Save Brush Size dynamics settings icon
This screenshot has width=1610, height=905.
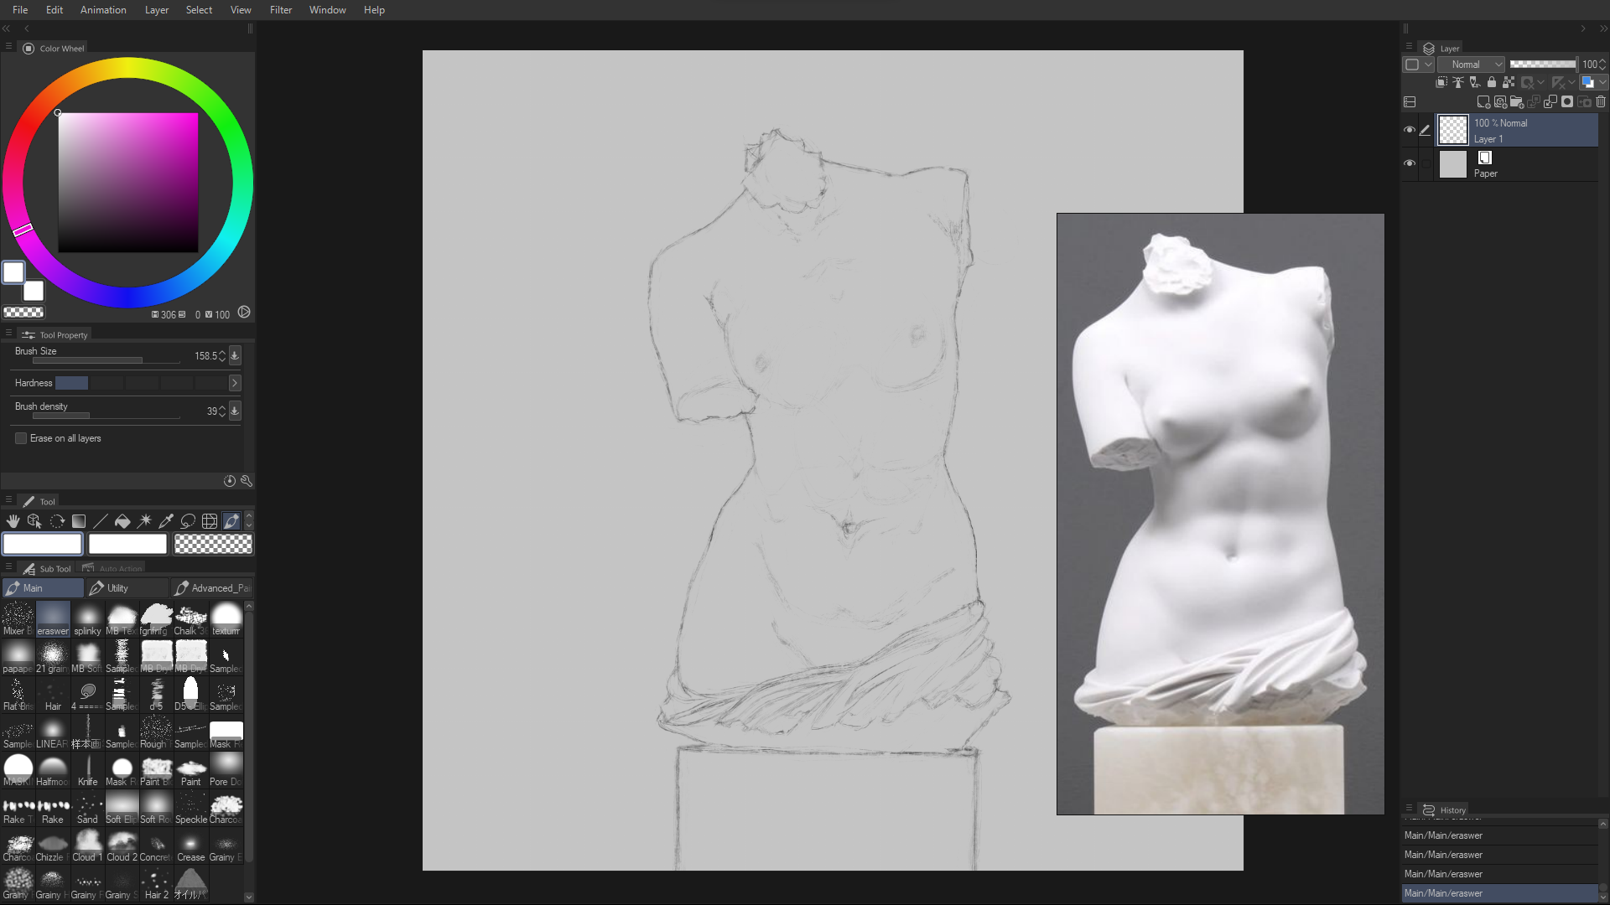[x=235, y=356]
